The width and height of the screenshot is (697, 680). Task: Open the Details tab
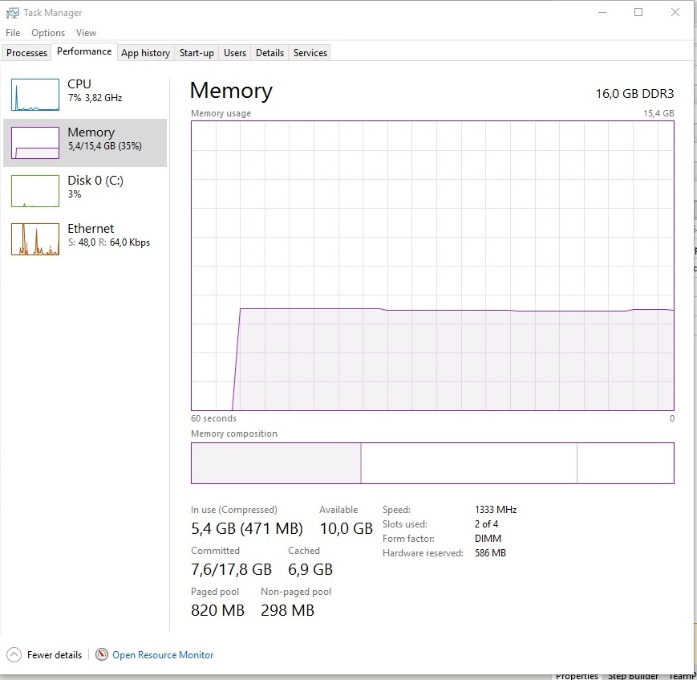pyautogui.click(x=269, y=53)
